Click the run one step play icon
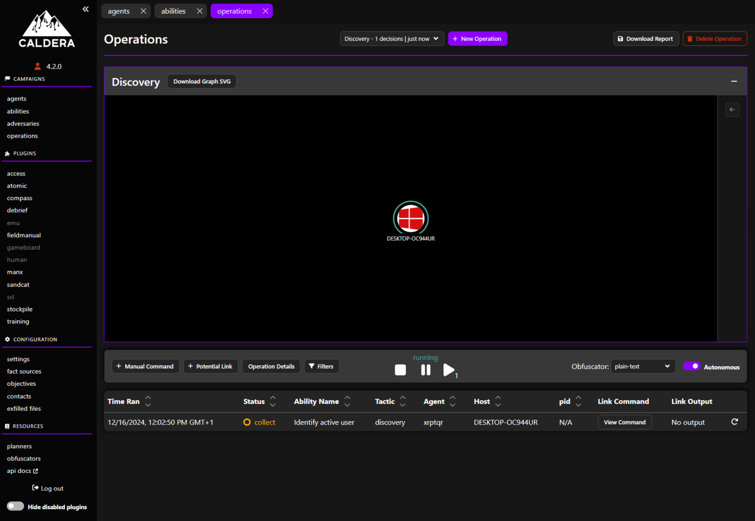The height and width of the screenshot is (521, 755). click(x=448, y=370)
